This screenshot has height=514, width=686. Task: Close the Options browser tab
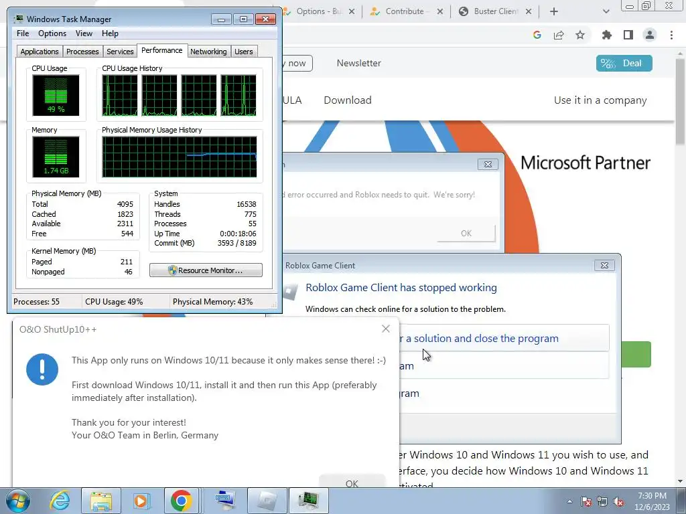[351, 12]
